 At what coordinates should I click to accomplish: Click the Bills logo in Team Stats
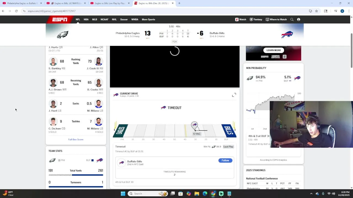100,160
